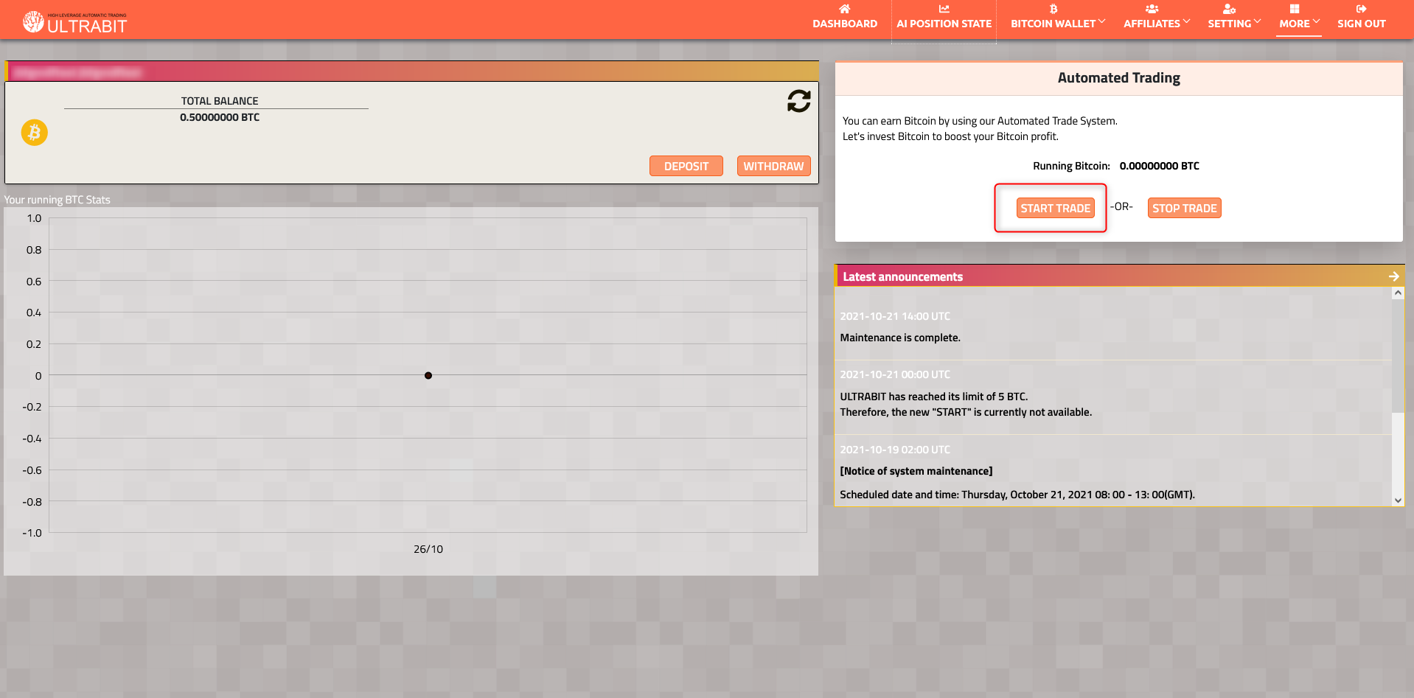Image resolution: width=1414 pixels, height=698 pixels.
Task: Click the AI Position State chart icon
Action: tap(944, 9)
